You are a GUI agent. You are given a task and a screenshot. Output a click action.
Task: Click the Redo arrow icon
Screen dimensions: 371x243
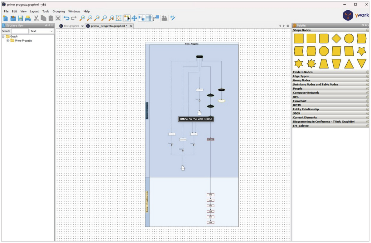pos(74,18)
